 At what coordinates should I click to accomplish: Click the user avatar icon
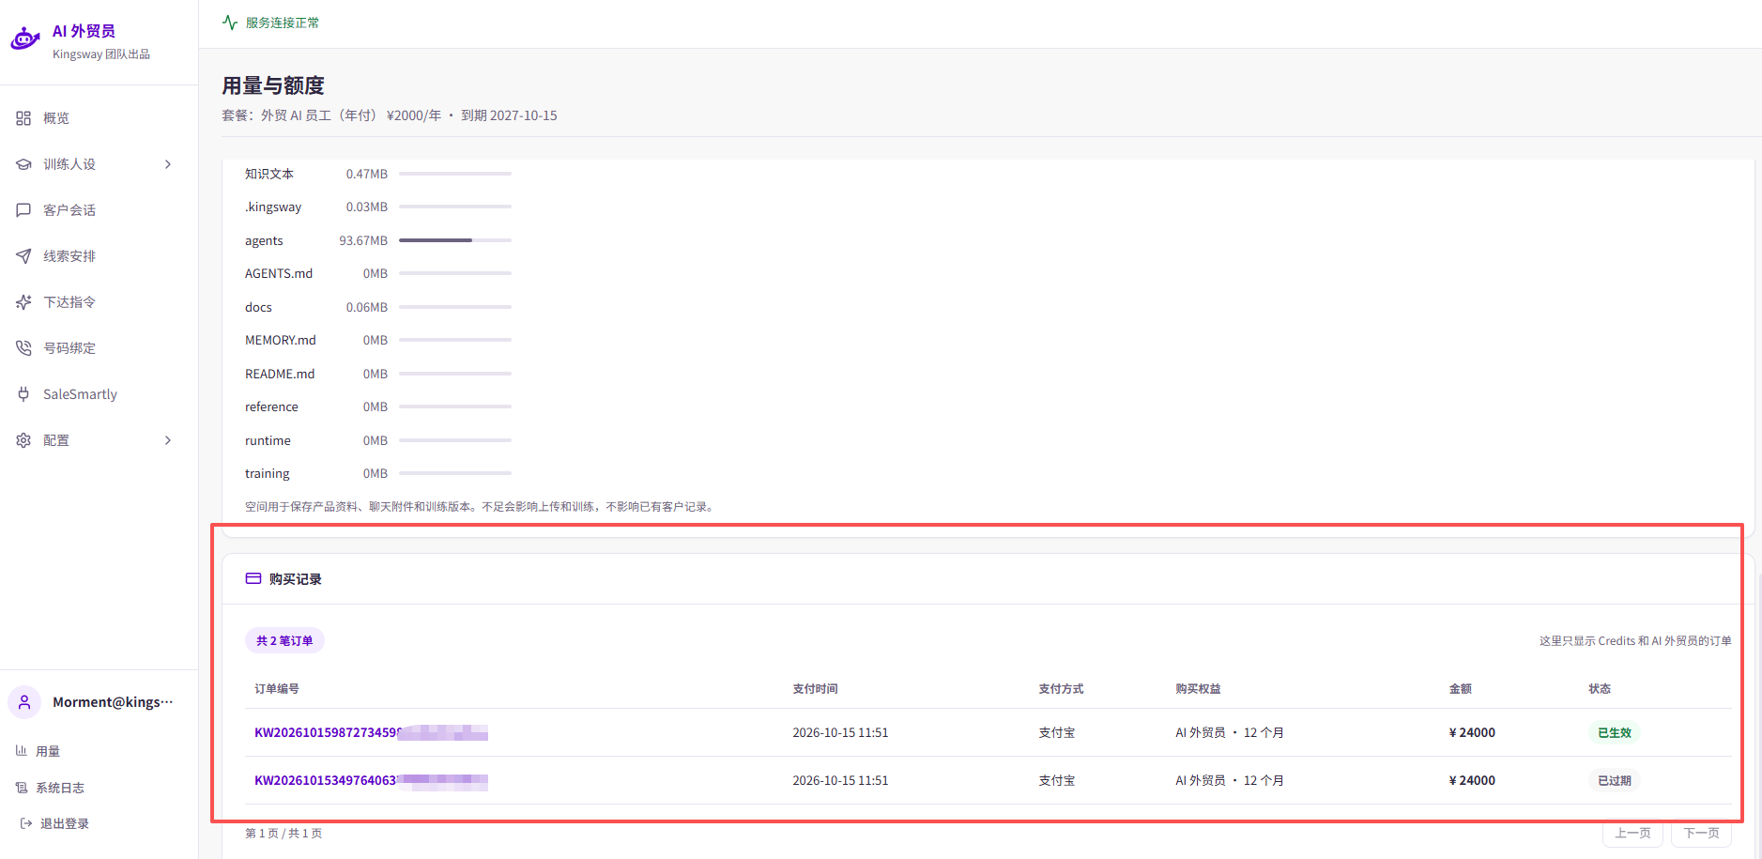tap(24, 702)
